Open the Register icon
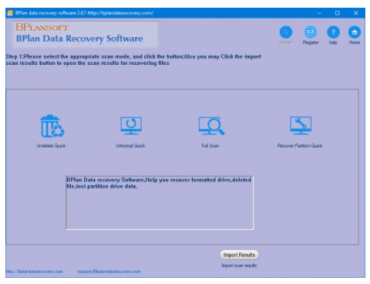This screenshot has width=370, height=284. pyautogui.click(x=311, y=32)
